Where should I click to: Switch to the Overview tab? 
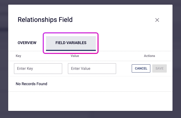coord(27,43)
